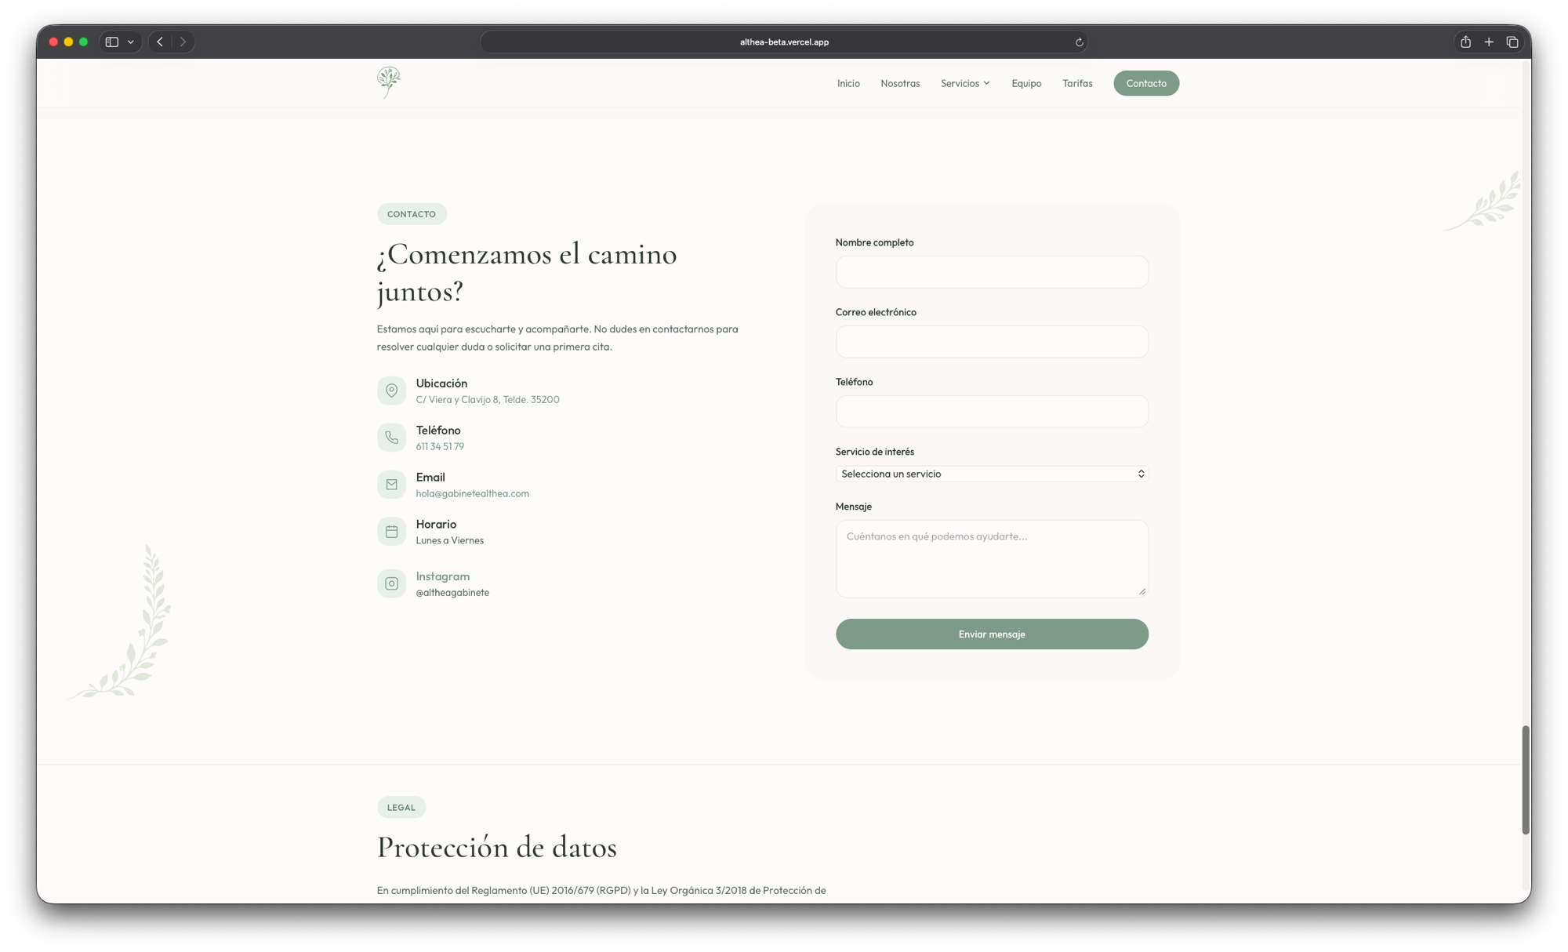Navigate to the Tarifas page
The image size is (1568, 952).
click(1077, 83)
